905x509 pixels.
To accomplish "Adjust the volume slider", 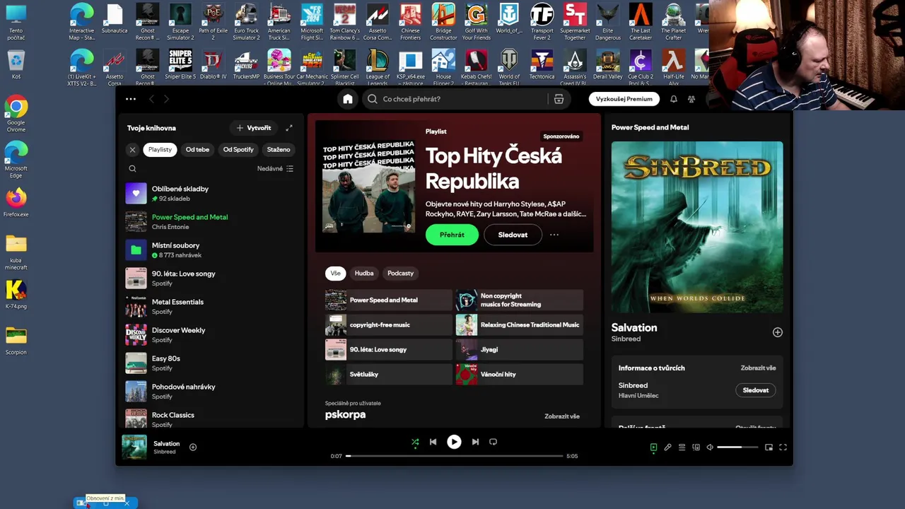I will pos(737,447).
